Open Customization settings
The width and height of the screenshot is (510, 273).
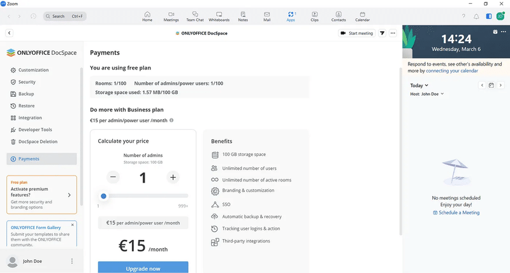(x=29, y=70)
